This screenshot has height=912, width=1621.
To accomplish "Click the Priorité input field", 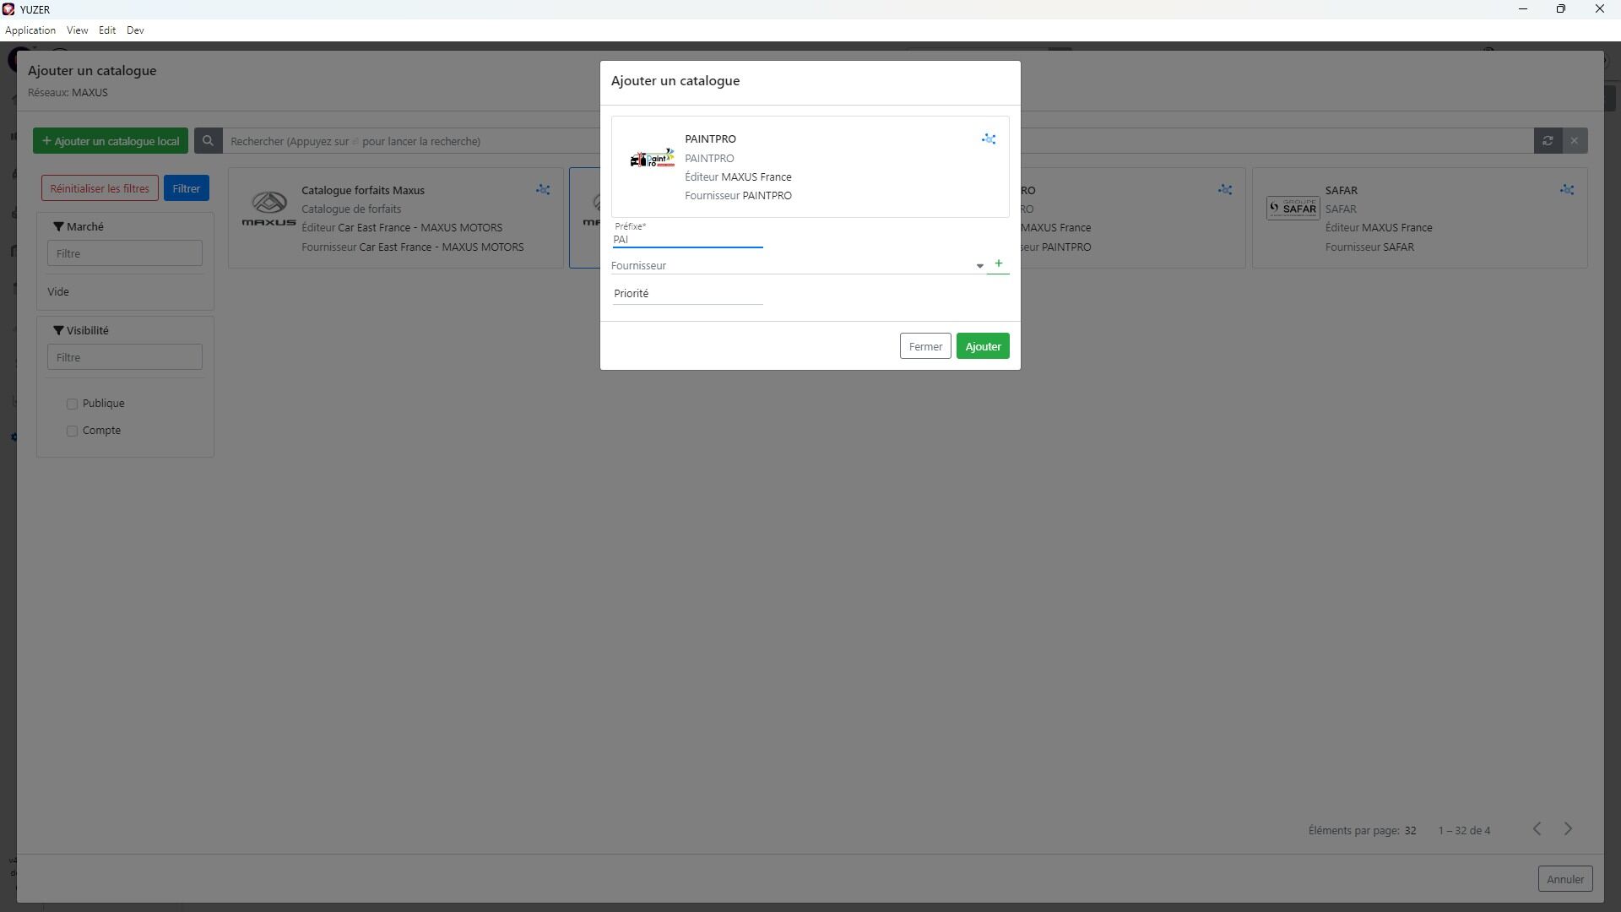I will tap(687, 294).
